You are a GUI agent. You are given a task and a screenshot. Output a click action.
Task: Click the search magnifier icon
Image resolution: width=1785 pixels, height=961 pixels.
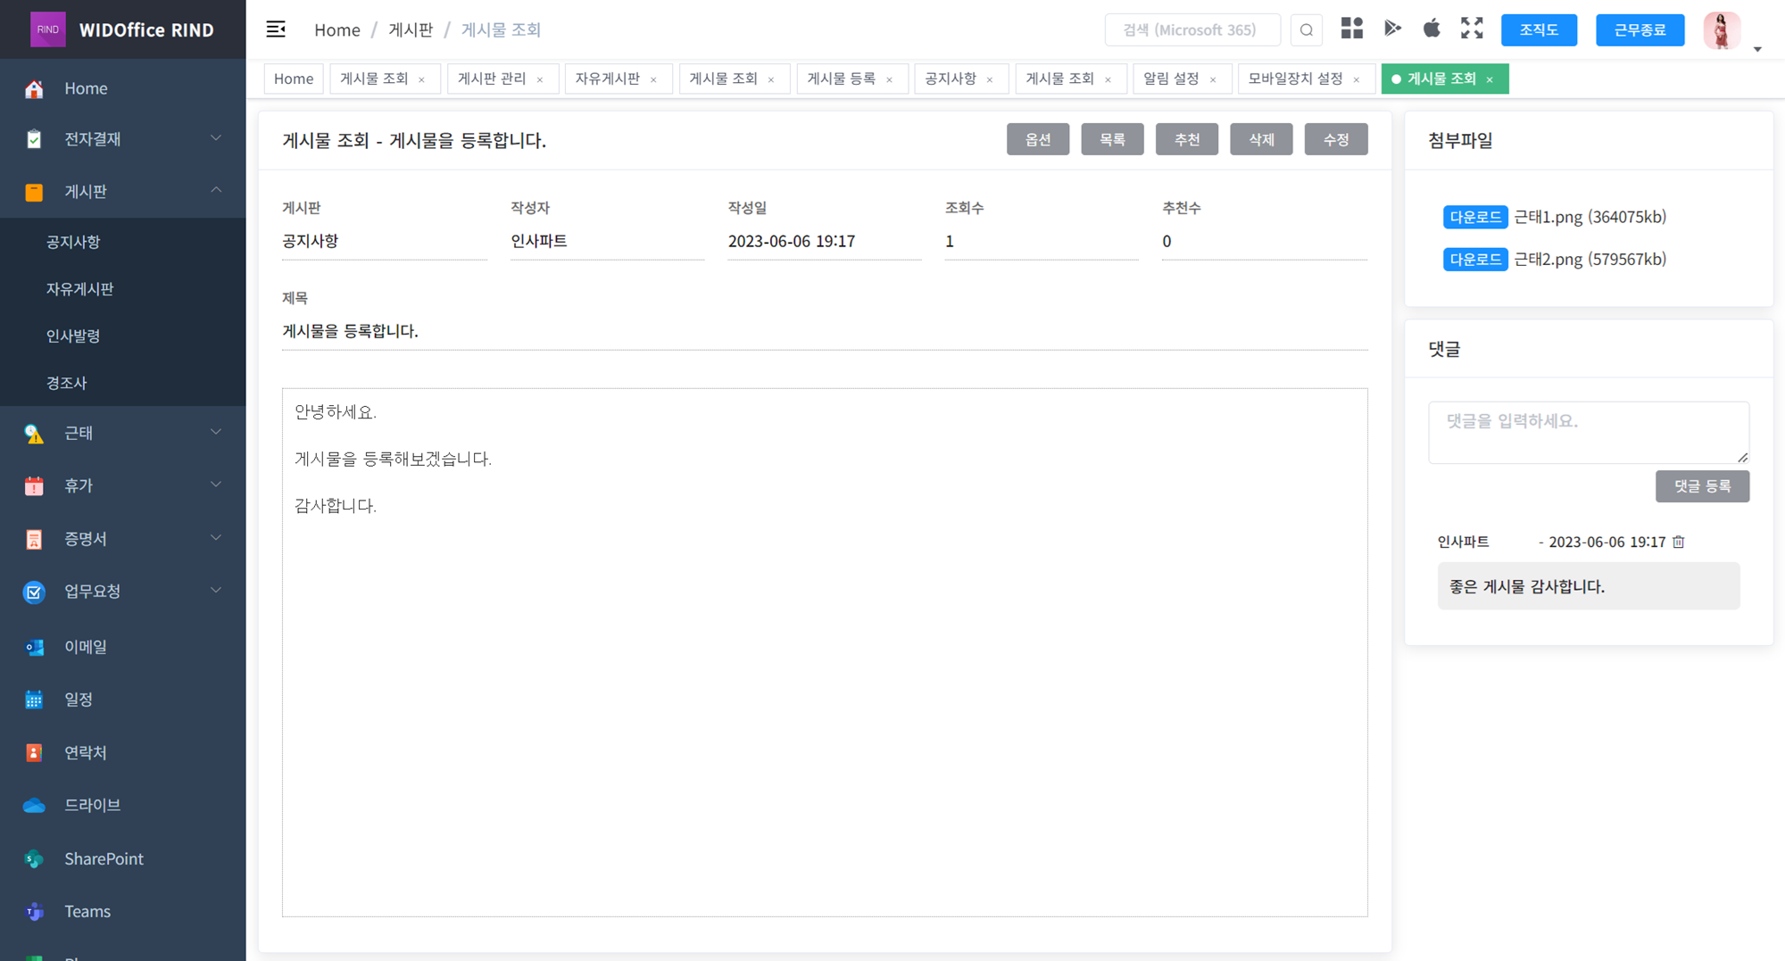click(1307, 30)
